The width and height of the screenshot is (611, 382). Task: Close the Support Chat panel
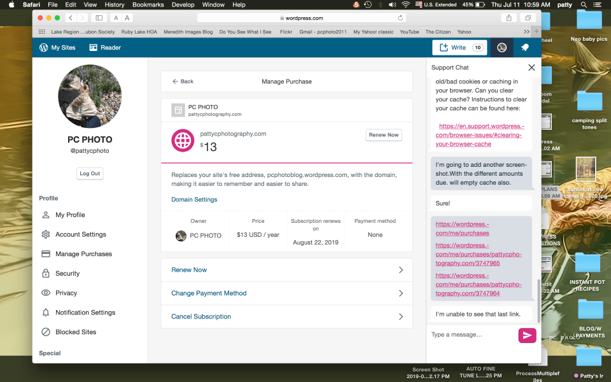pos(531,67)
